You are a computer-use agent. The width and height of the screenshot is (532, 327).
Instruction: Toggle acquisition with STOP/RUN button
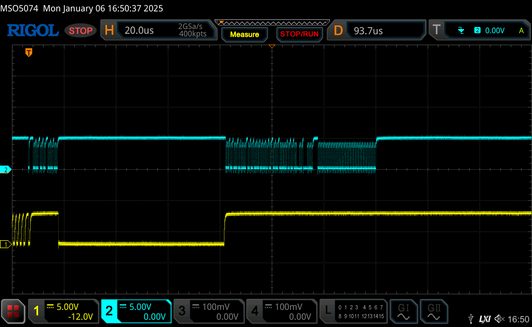[299, 34]
